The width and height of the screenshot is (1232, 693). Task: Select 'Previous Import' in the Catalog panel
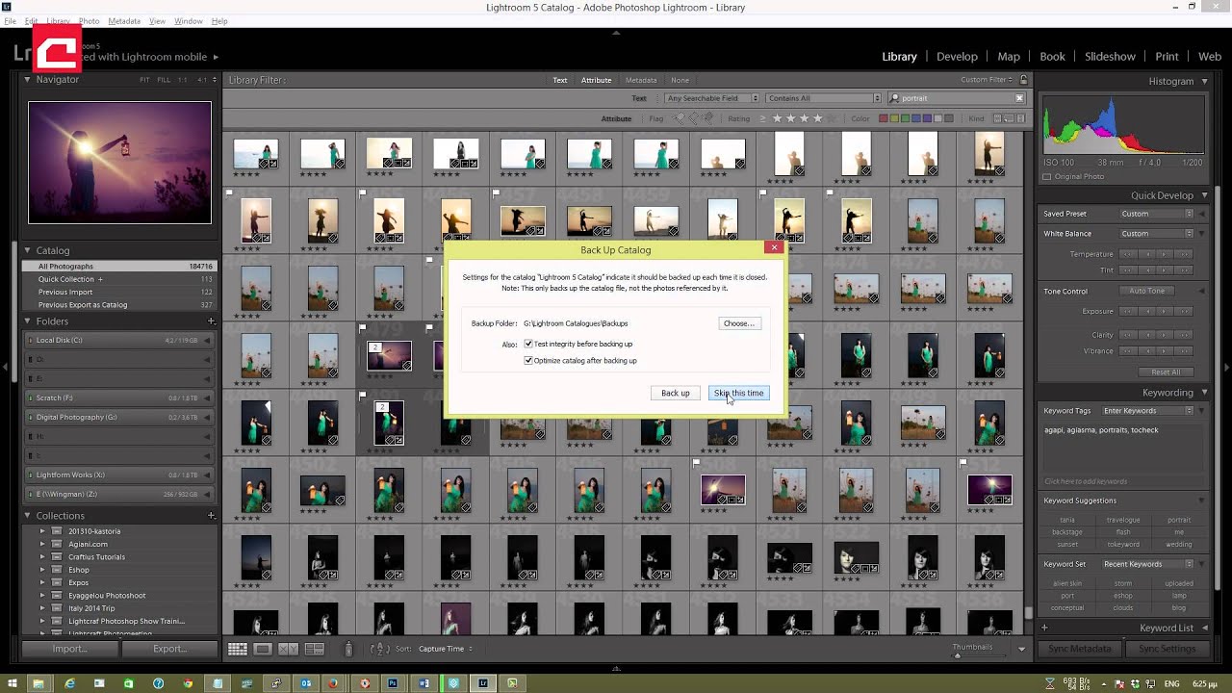tap(65, 292)
